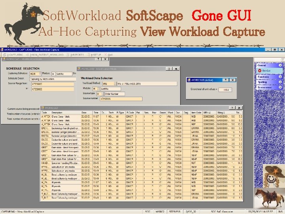The image size is (285, 214).
Task: Click the scarecrow cowboy thumbnail image
Action: pyautogui.click(x=274, y=176)
